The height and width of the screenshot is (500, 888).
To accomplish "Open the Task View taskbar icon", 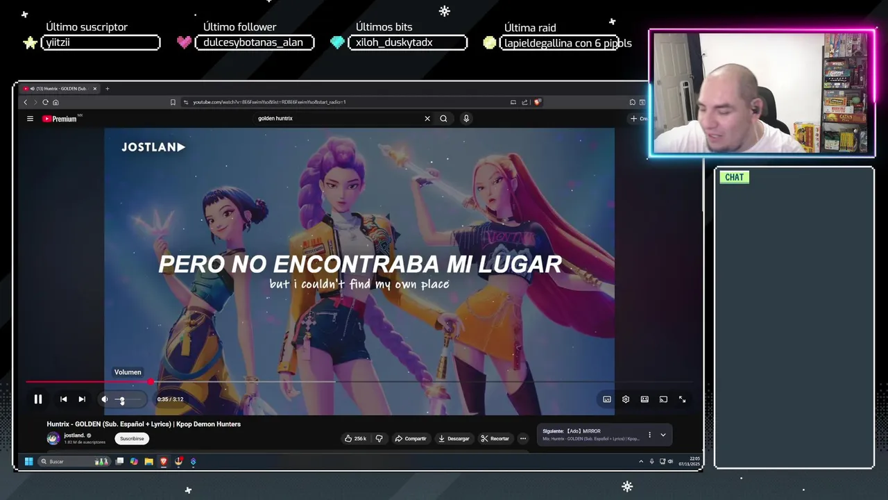I will 119,461.
